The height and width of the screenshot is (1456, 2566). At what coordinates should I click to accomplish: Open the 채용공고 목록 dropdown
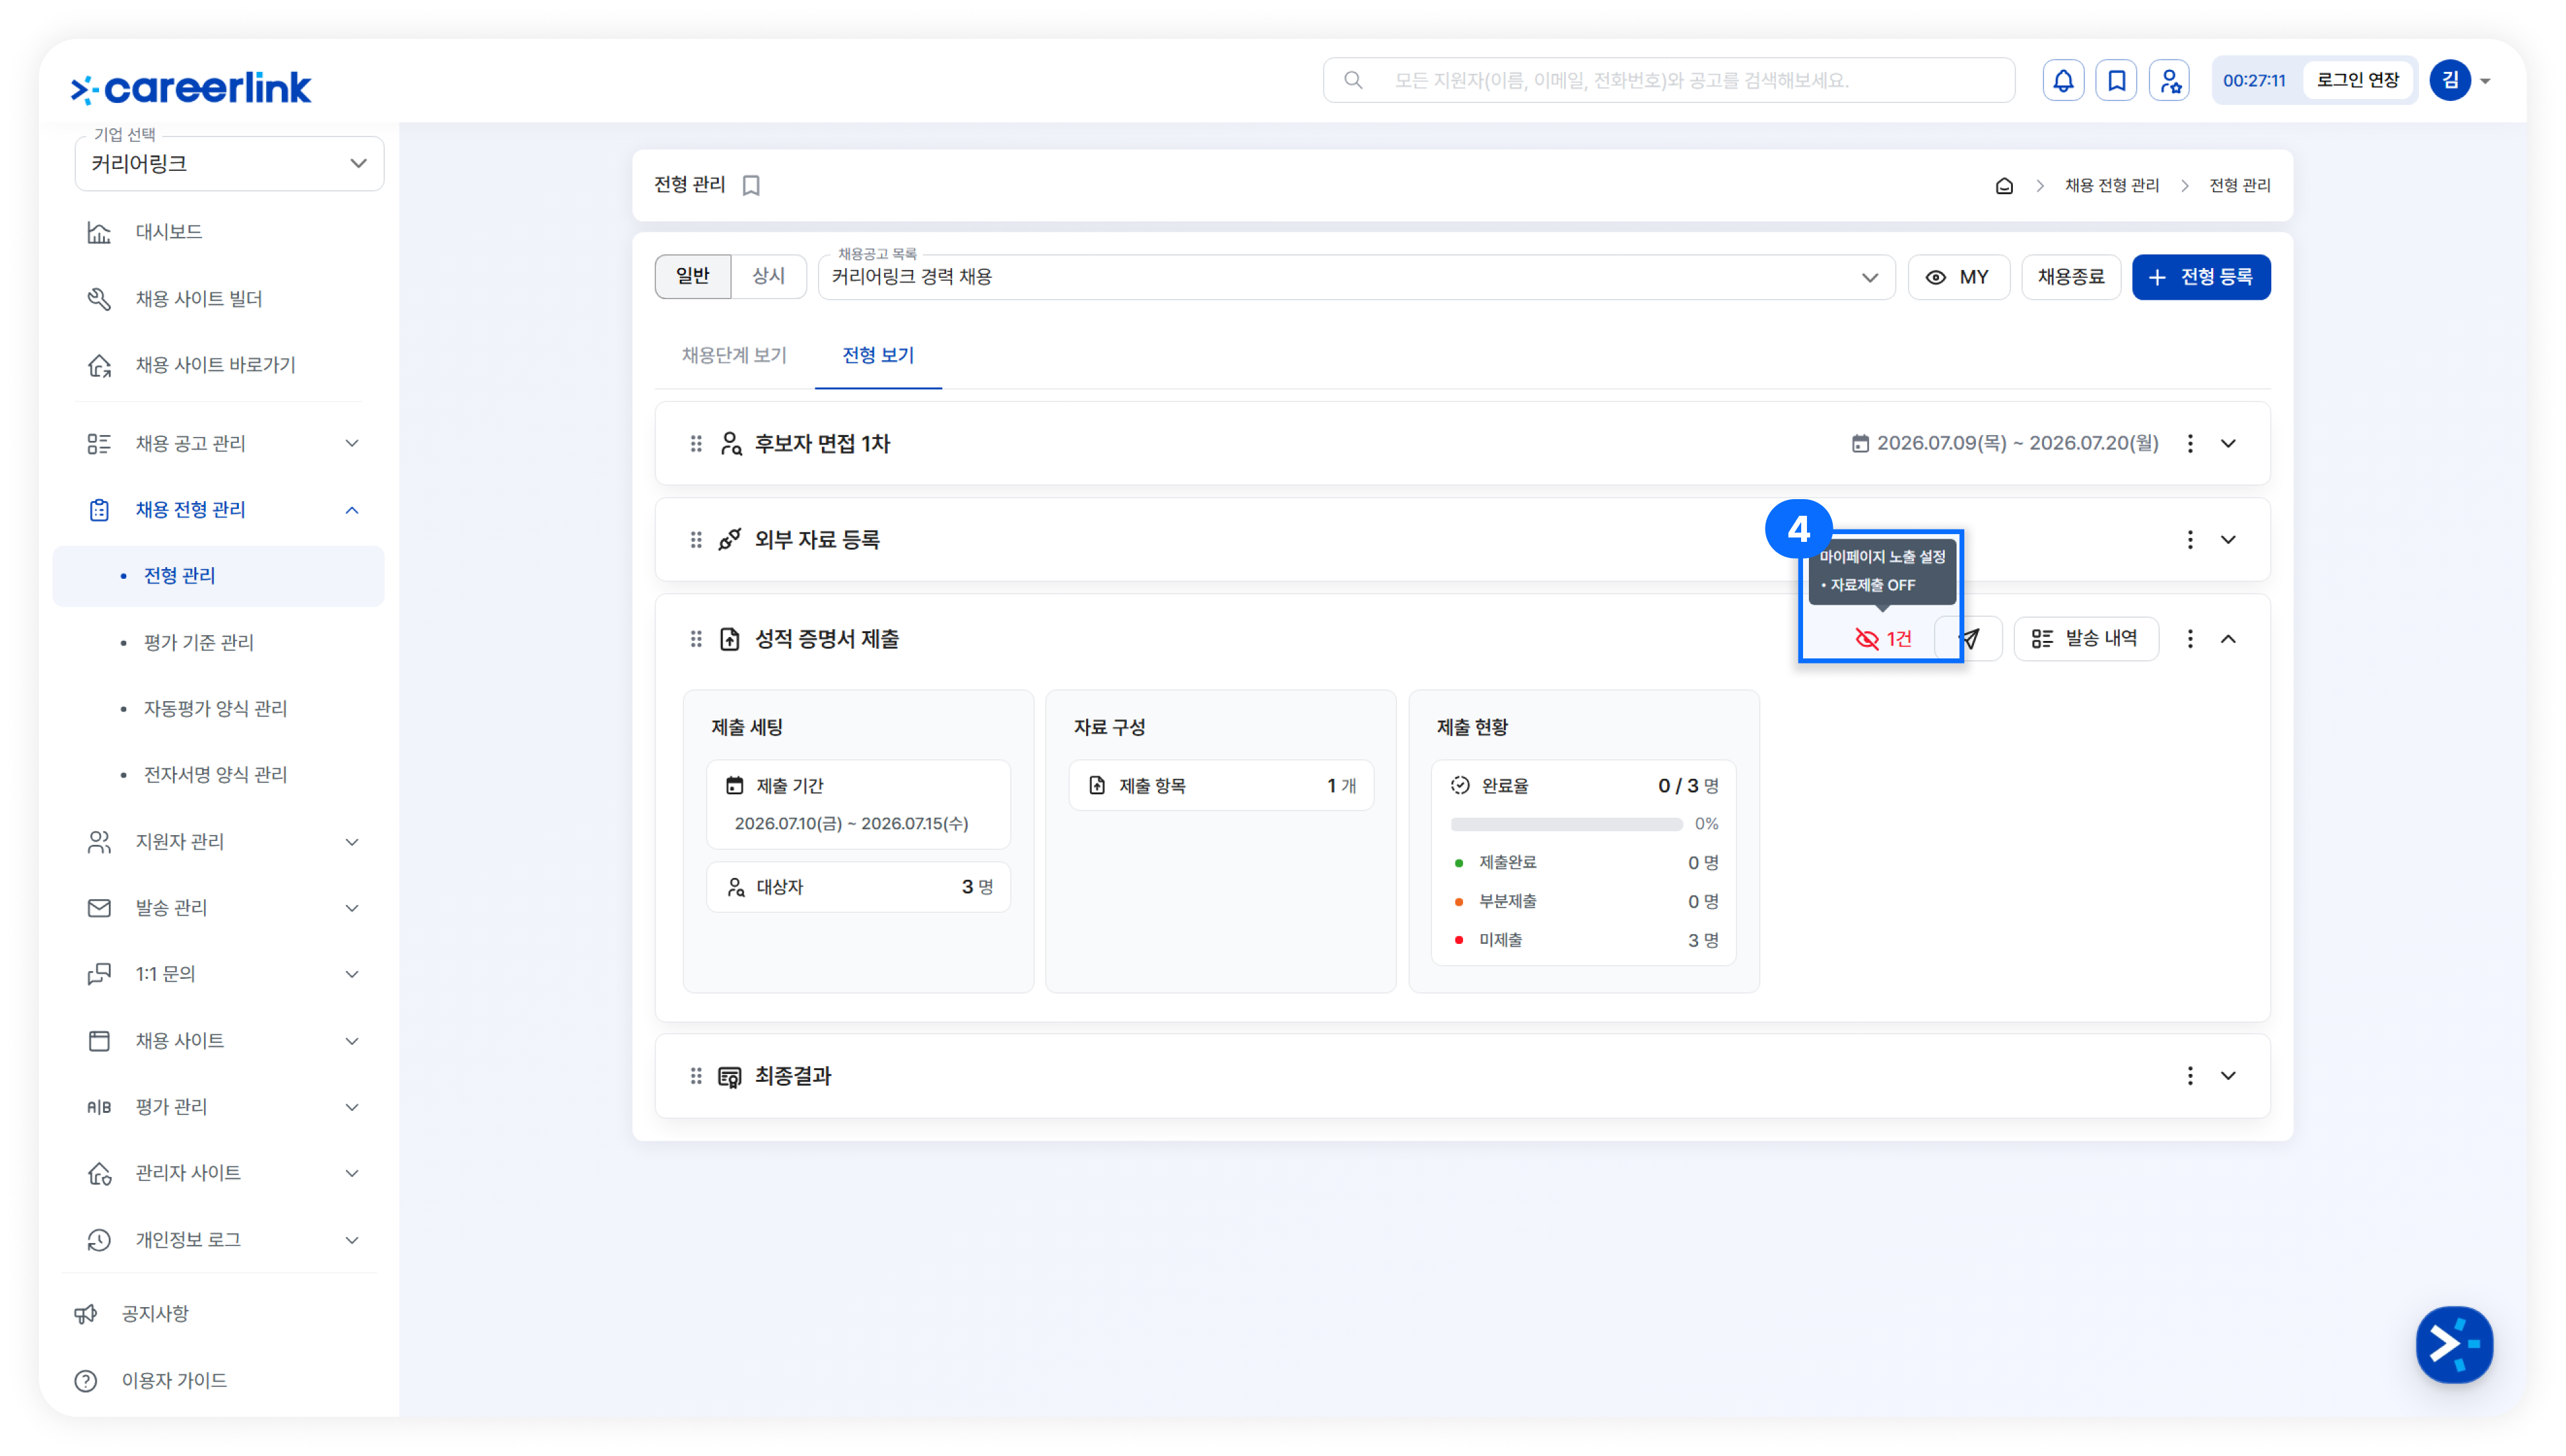point(1356,277)
